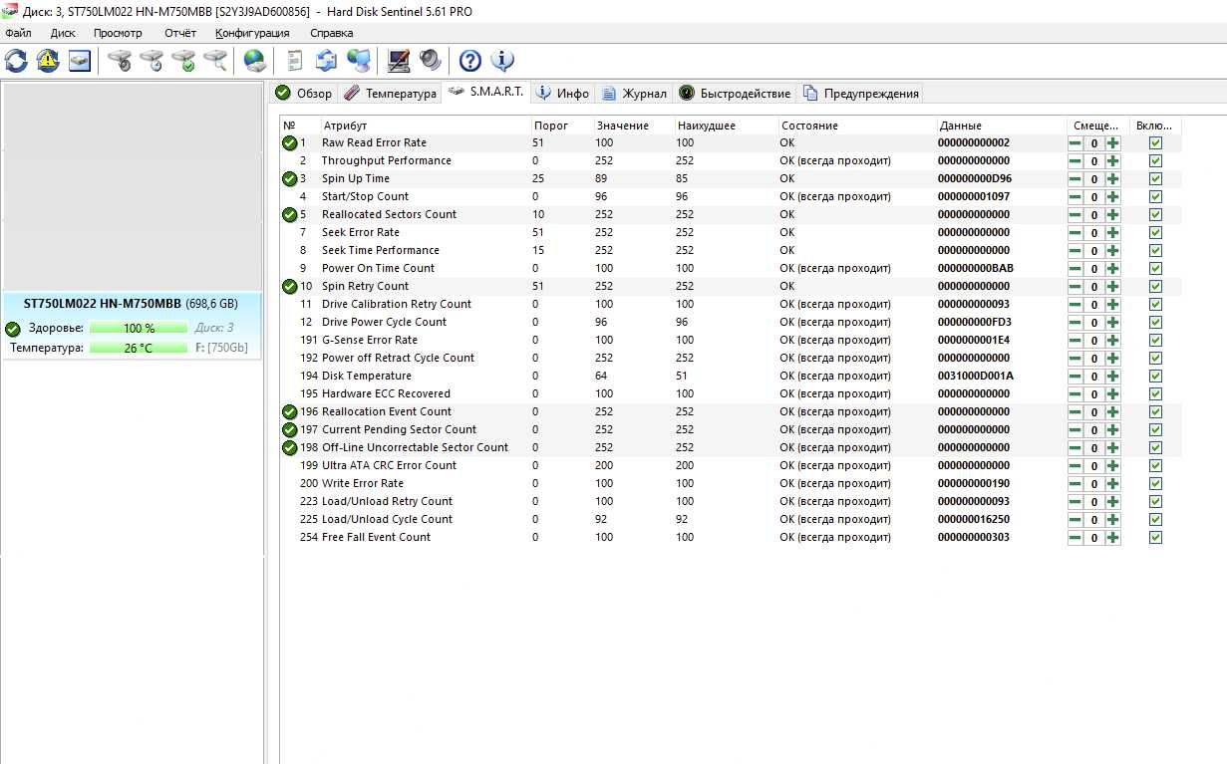Click plus offset button for Drive Power Cycle Count
The image size is (1227, 764).
pyautogui.click(x=1112, y=323)
